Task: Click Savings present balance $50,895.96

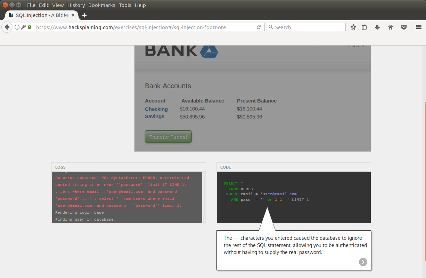Action: [249, 117]
